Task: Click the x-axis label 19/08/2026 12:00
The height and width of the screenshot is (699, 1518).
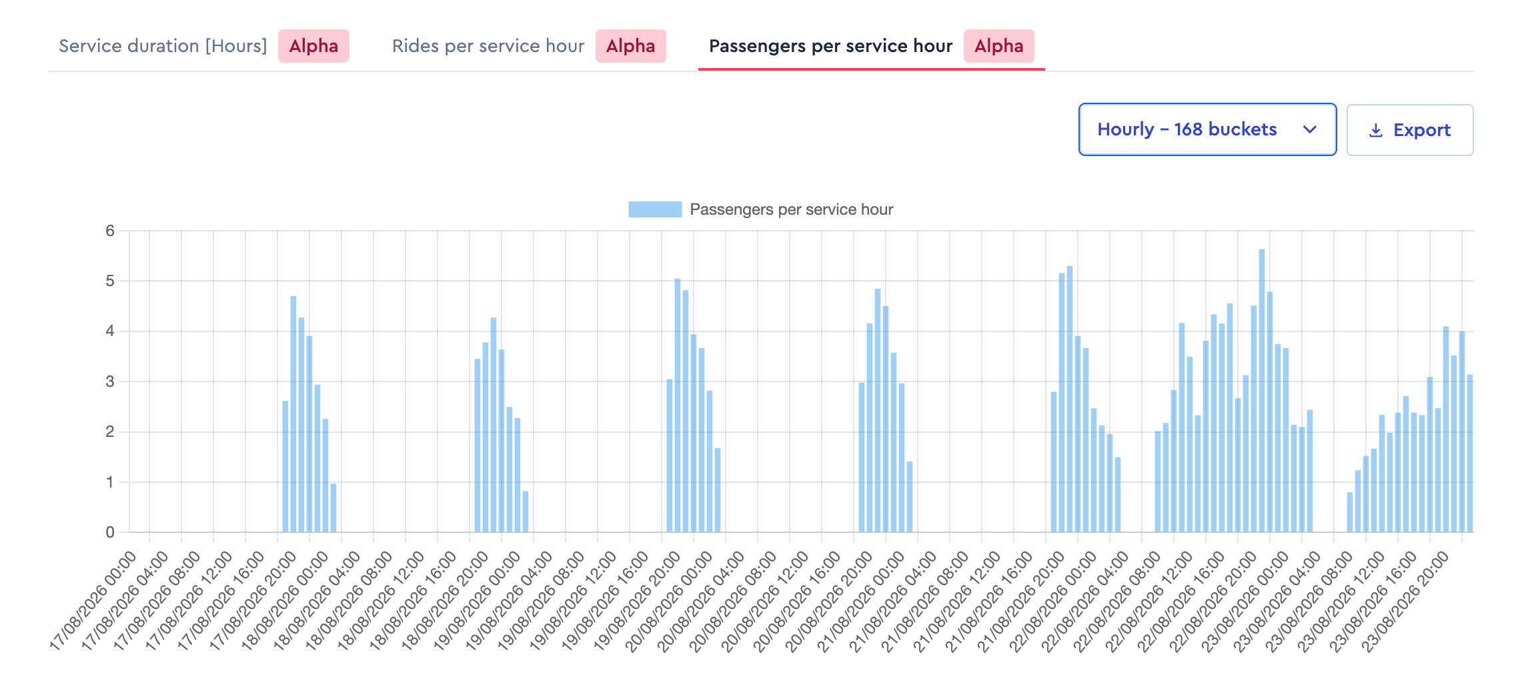Action: point(573,600)
